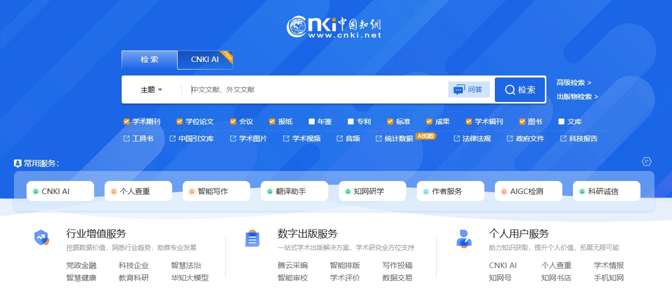Viewport: 672px width, 302px height.
Task: Uncheck the 标准 checkbox
Action: click(390, 121)
